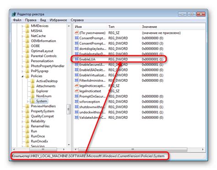
Task: Click the Registry Editor title bar icon
Action: click(x=14, y=14)
